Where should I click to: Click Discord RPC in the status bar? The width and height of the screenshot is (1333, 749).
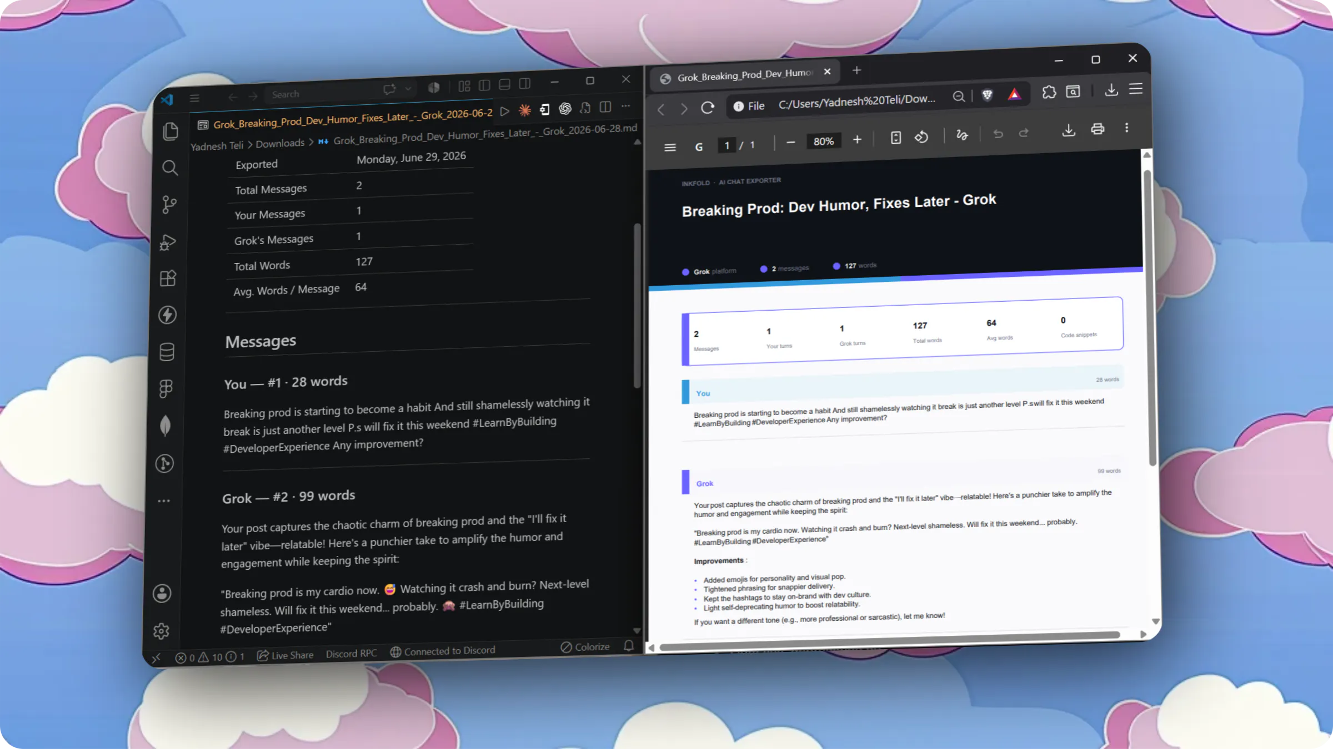tap(351, 654)
